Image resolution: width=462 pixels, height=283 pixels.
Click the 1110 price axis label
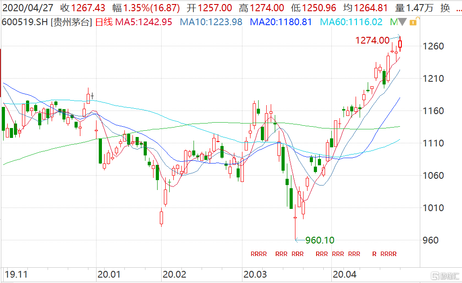click(x=433, y=143)
